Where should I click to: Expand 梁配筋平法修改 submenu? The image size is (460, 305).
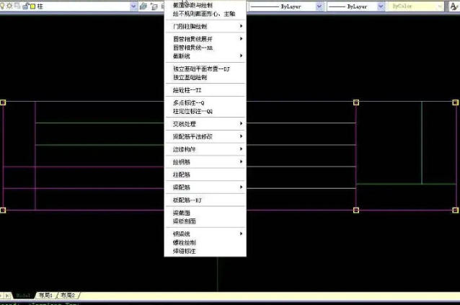tap(205, 136)
